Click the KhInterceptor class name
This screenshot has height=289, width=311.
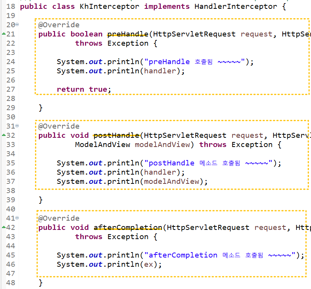(110, 7)
